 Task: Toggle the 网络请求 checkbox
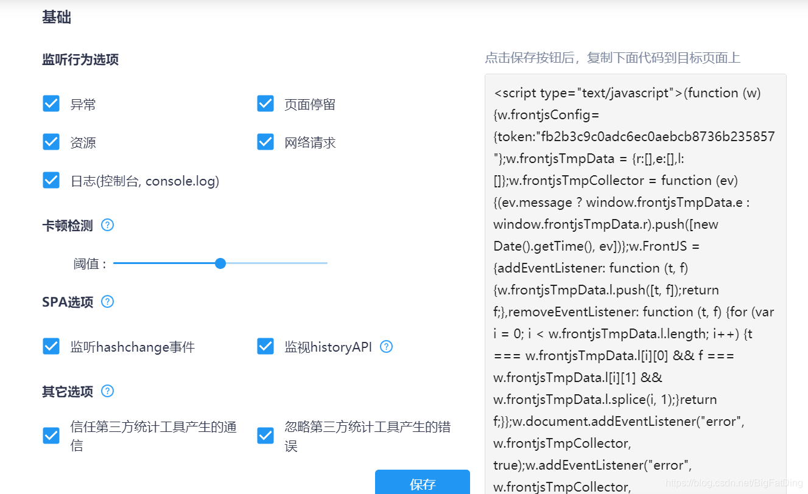pyautogui.click(x=265, y=142)
